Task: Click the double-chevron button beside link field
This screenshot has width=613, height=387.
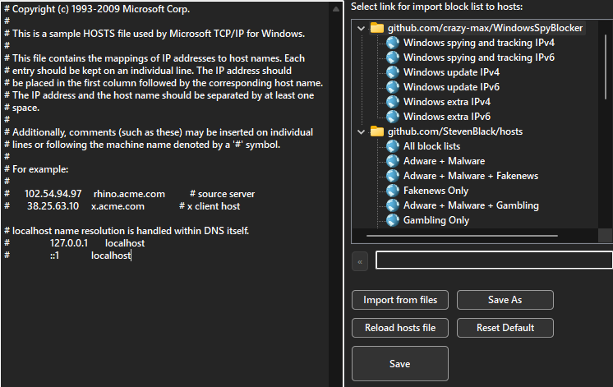Action: coord(360,261)
